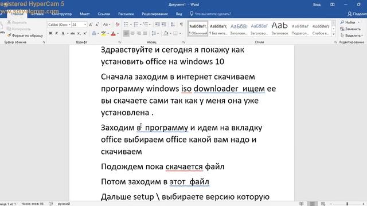The width and height of the screenshot is (367, 206).
Task: Open the Рассылки tab
Action: [x=126, y=14]
